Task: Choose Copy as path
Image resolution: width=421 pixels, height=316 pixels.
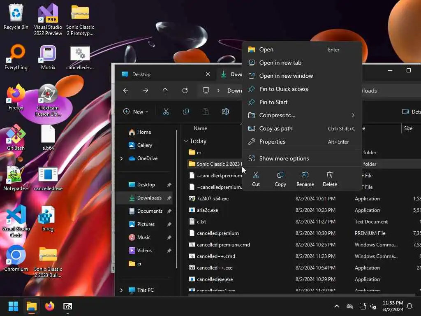Action: pyautogui.click(x=302, y=128)
